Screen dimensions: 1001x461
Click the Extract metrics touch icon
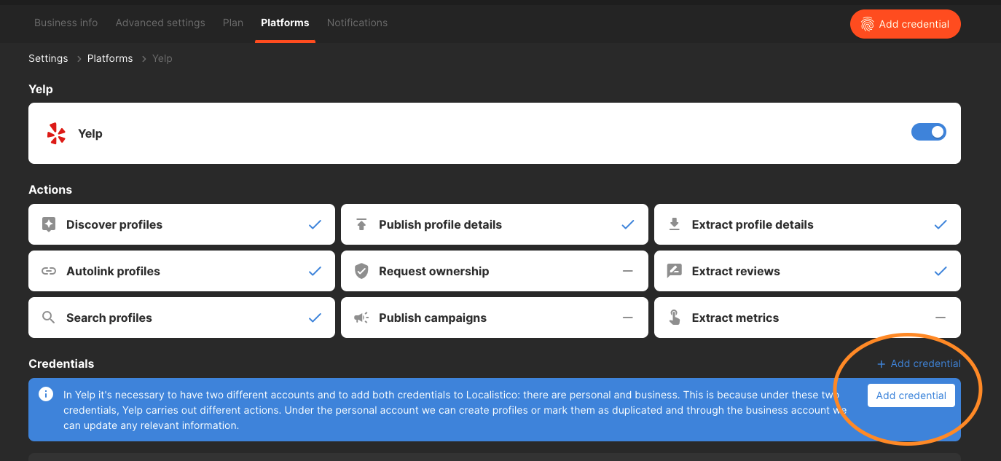(675, 318)
